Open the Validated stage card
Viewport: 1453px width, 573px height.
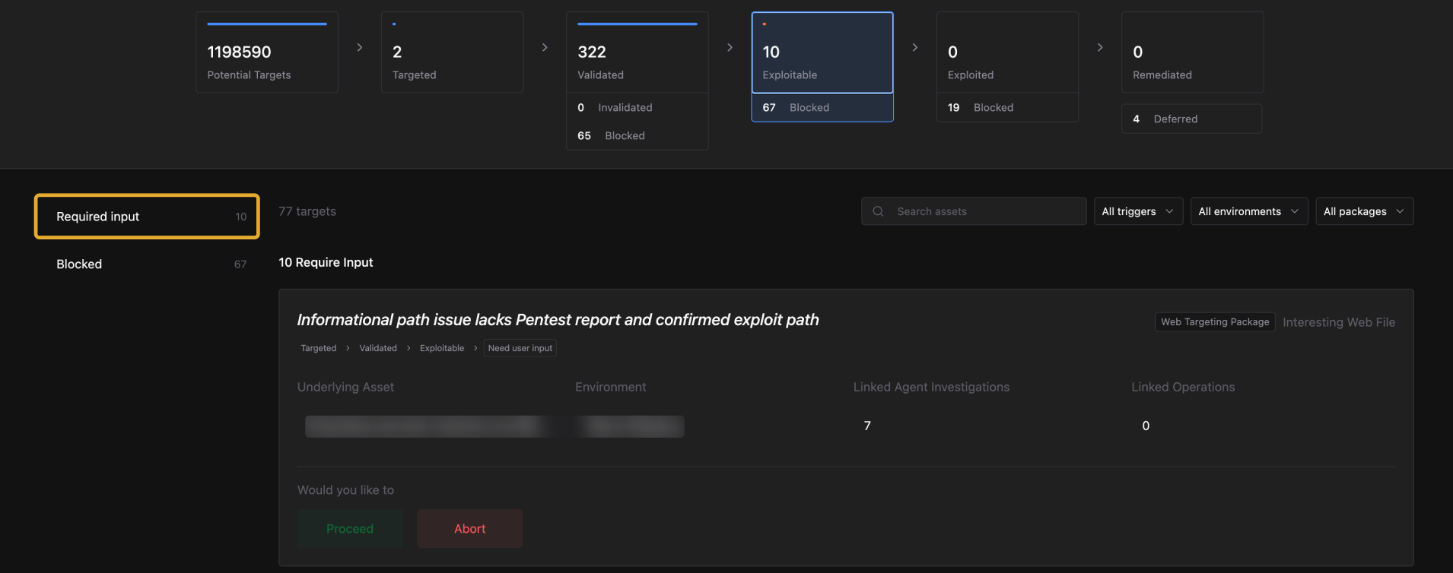[x=637, y=52]
